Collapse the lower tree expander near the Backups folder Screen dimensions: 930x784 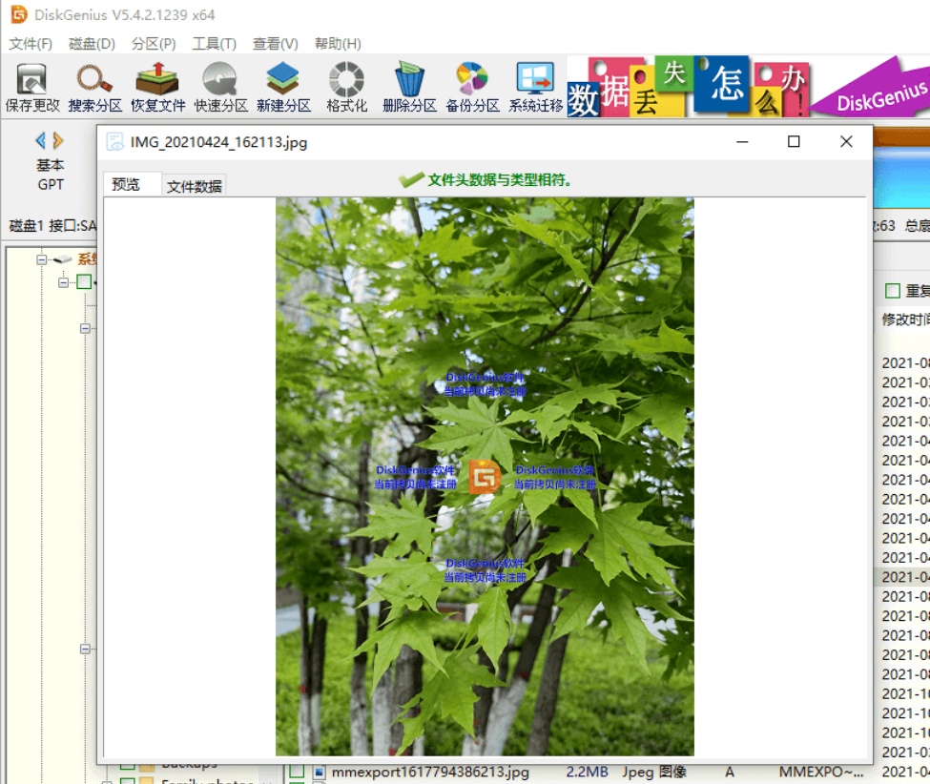point(85,650)
